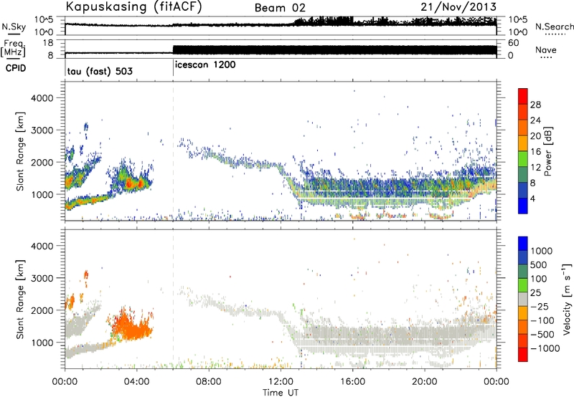This screenshot has height=397, width=574.
Task: Click the '4000' tick on the power panel axis
Action: (42, 98)
